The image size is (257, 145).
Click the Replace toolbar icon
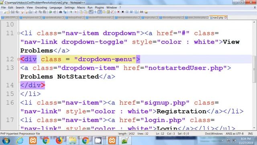65,12
